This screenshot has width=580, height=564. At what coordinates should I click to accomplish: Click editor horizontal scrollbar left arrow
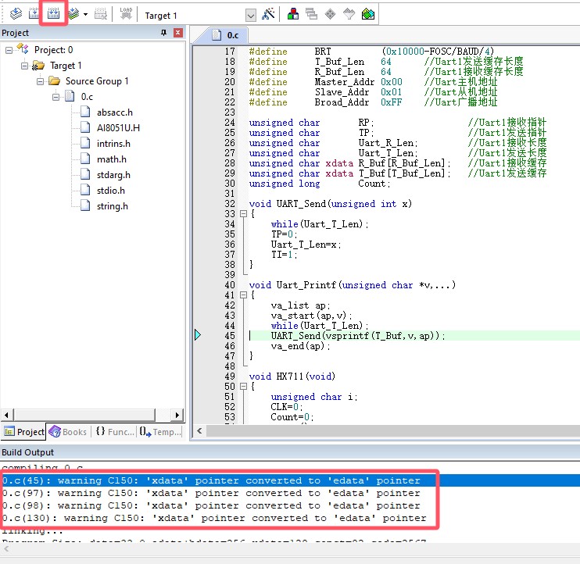pos(200,431)
